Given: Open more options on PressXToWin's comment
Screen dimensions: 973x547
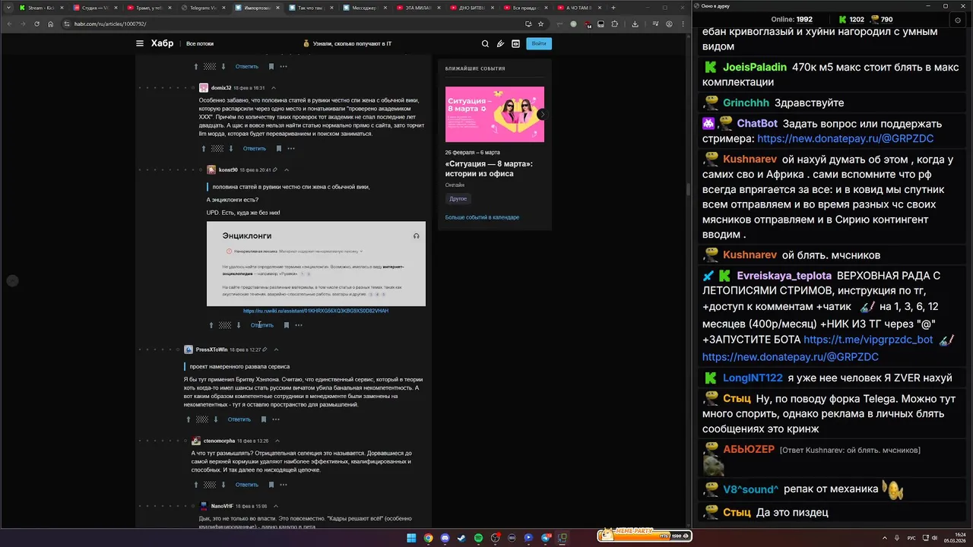Looking at the screenshot, I should pos(276,419).
